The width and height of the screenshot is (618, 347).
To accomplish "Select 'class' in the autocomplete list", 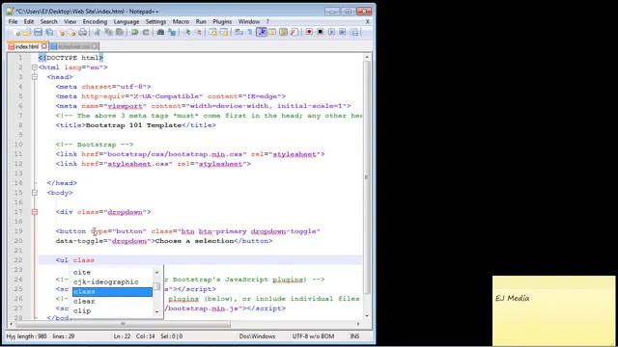I will (112, 291).
